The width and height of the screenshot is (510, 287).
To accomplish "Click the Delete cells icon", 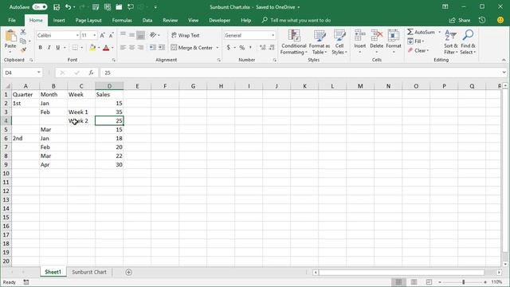I will [376, 35].
